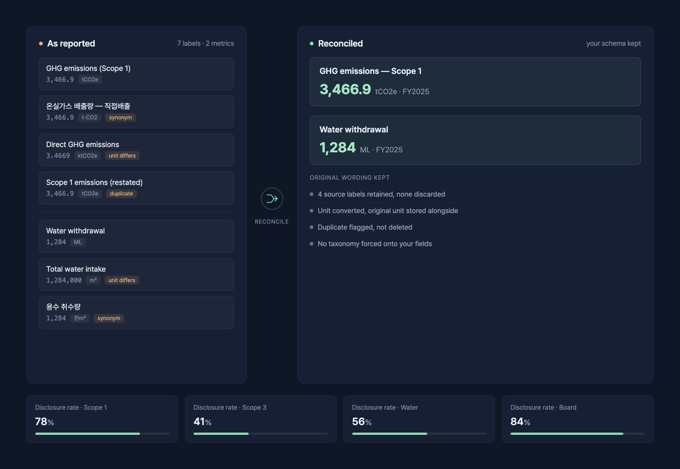Click the Disclosure rate · Board progress bar
This screenshot has height=469, width=680.
coord(578,434)
